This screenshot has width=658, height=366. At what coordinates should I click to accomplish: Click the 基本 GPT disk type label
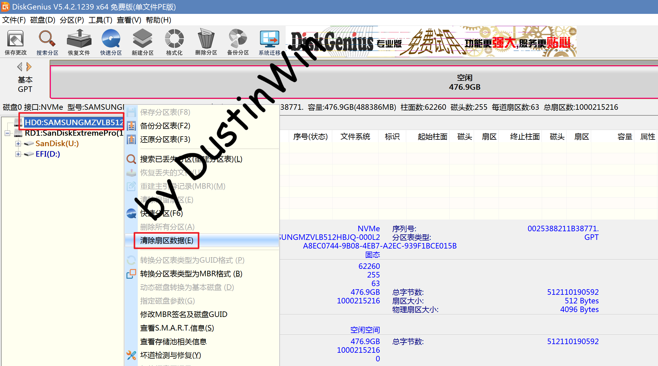25,84
